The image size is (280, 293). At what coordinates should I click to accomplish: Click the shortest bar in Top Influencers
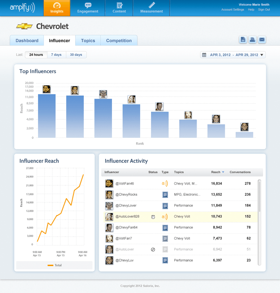tap(244, 135)
